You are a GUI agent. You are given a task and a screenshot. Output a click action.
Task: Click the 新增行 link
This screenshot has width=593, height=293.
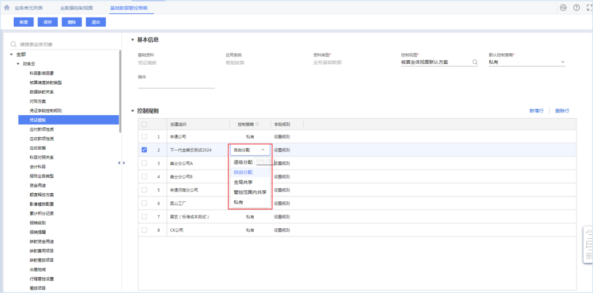click(x=536, y=111)
